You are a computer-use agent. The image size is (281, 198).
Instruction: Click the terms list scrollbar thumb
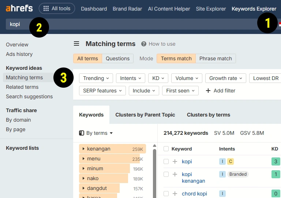tap(154, 174)
